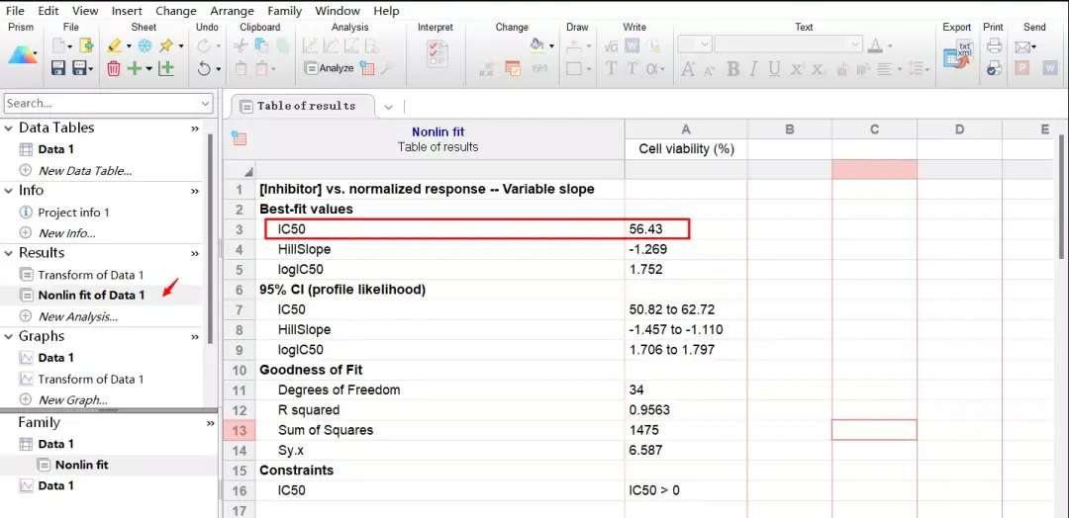Click New Graph link
Screen dimensions: 1069x518
[x=72, y=400]
